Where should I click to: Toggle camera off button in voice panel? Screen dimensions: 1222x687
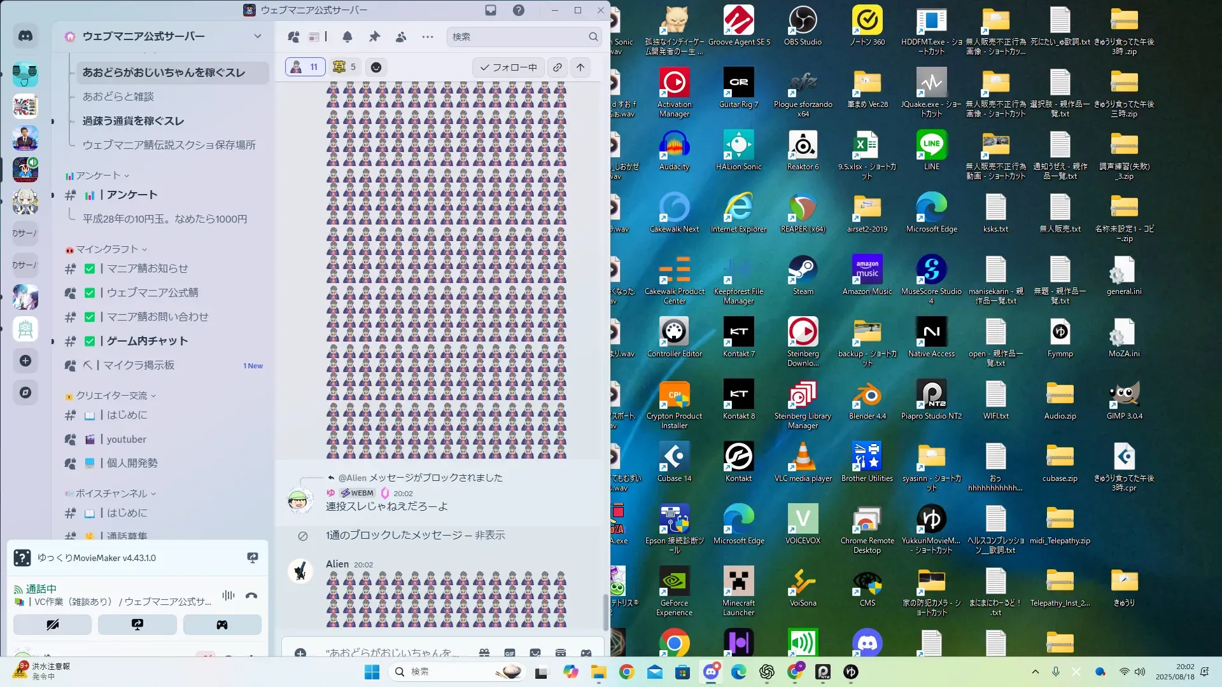[x=53, y=625]
